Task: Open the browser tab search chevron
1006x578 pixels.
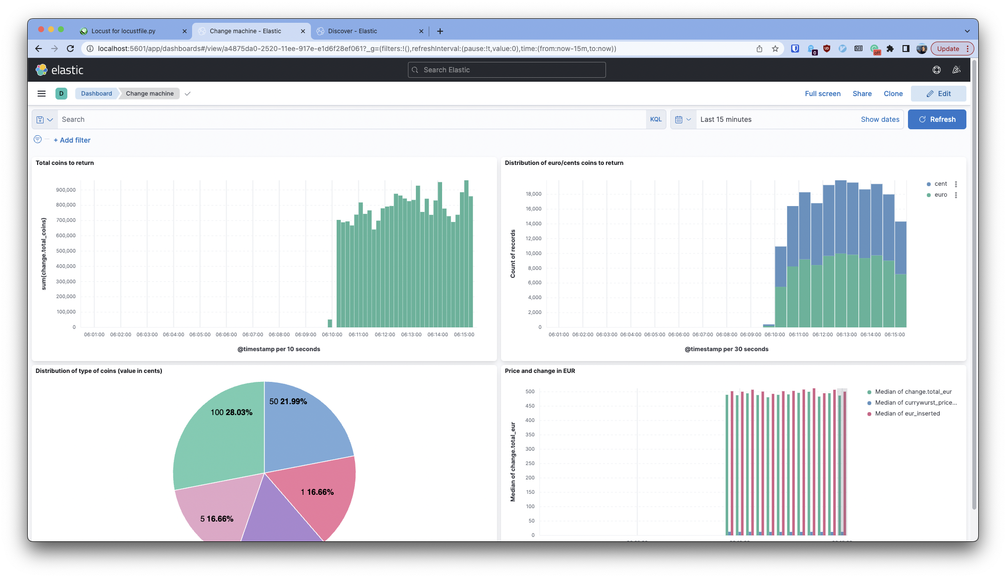Action: click(967, 31)
